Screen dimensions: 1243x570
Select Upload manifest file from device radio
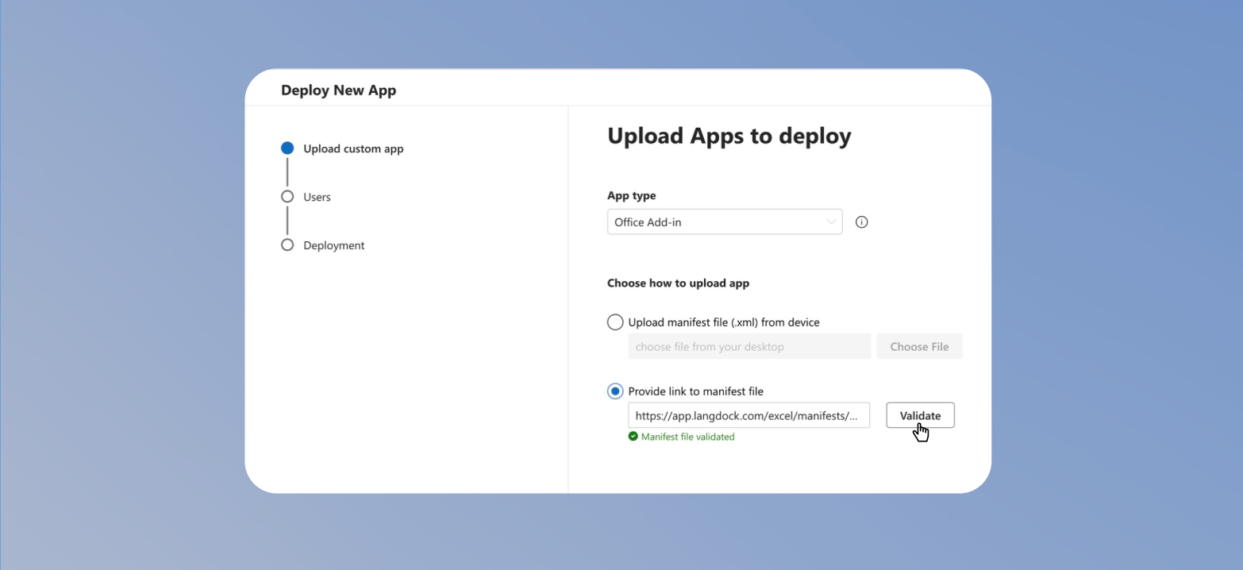[x=615, y=322]
